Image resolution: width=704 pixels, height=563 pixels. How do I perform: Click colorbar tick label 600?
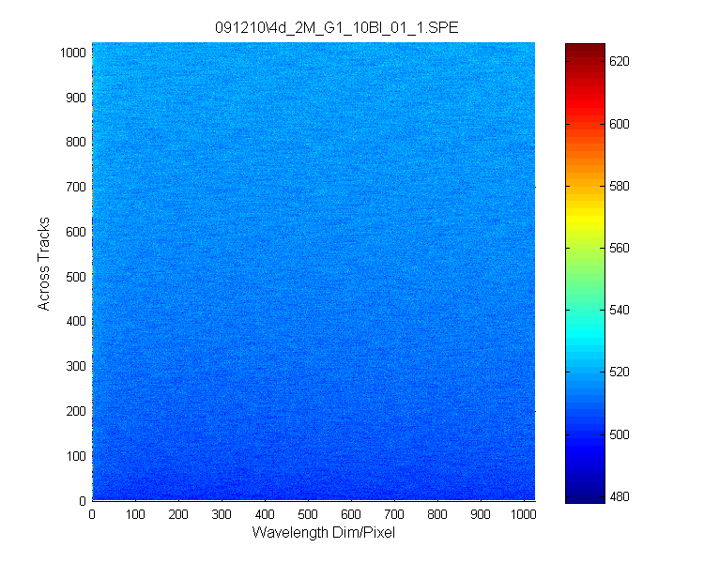(x=620, y=124)
